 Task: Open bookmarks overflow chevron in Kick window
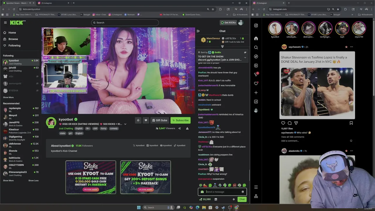[227, 15]
